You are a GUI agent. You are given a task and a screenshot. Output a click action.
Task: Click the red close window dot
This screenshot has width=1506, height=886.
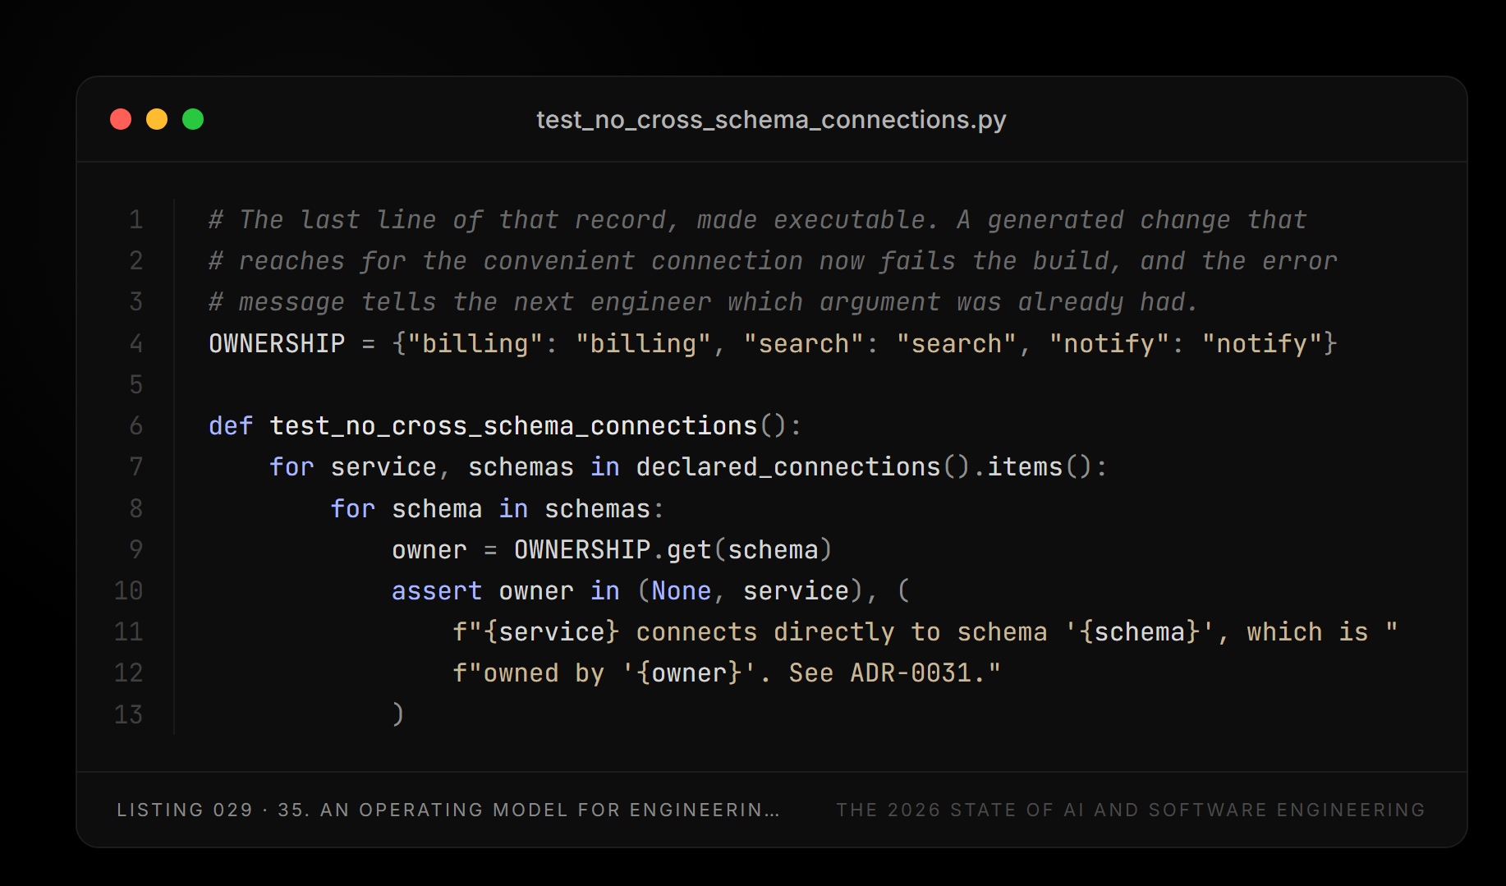[121, 119]
